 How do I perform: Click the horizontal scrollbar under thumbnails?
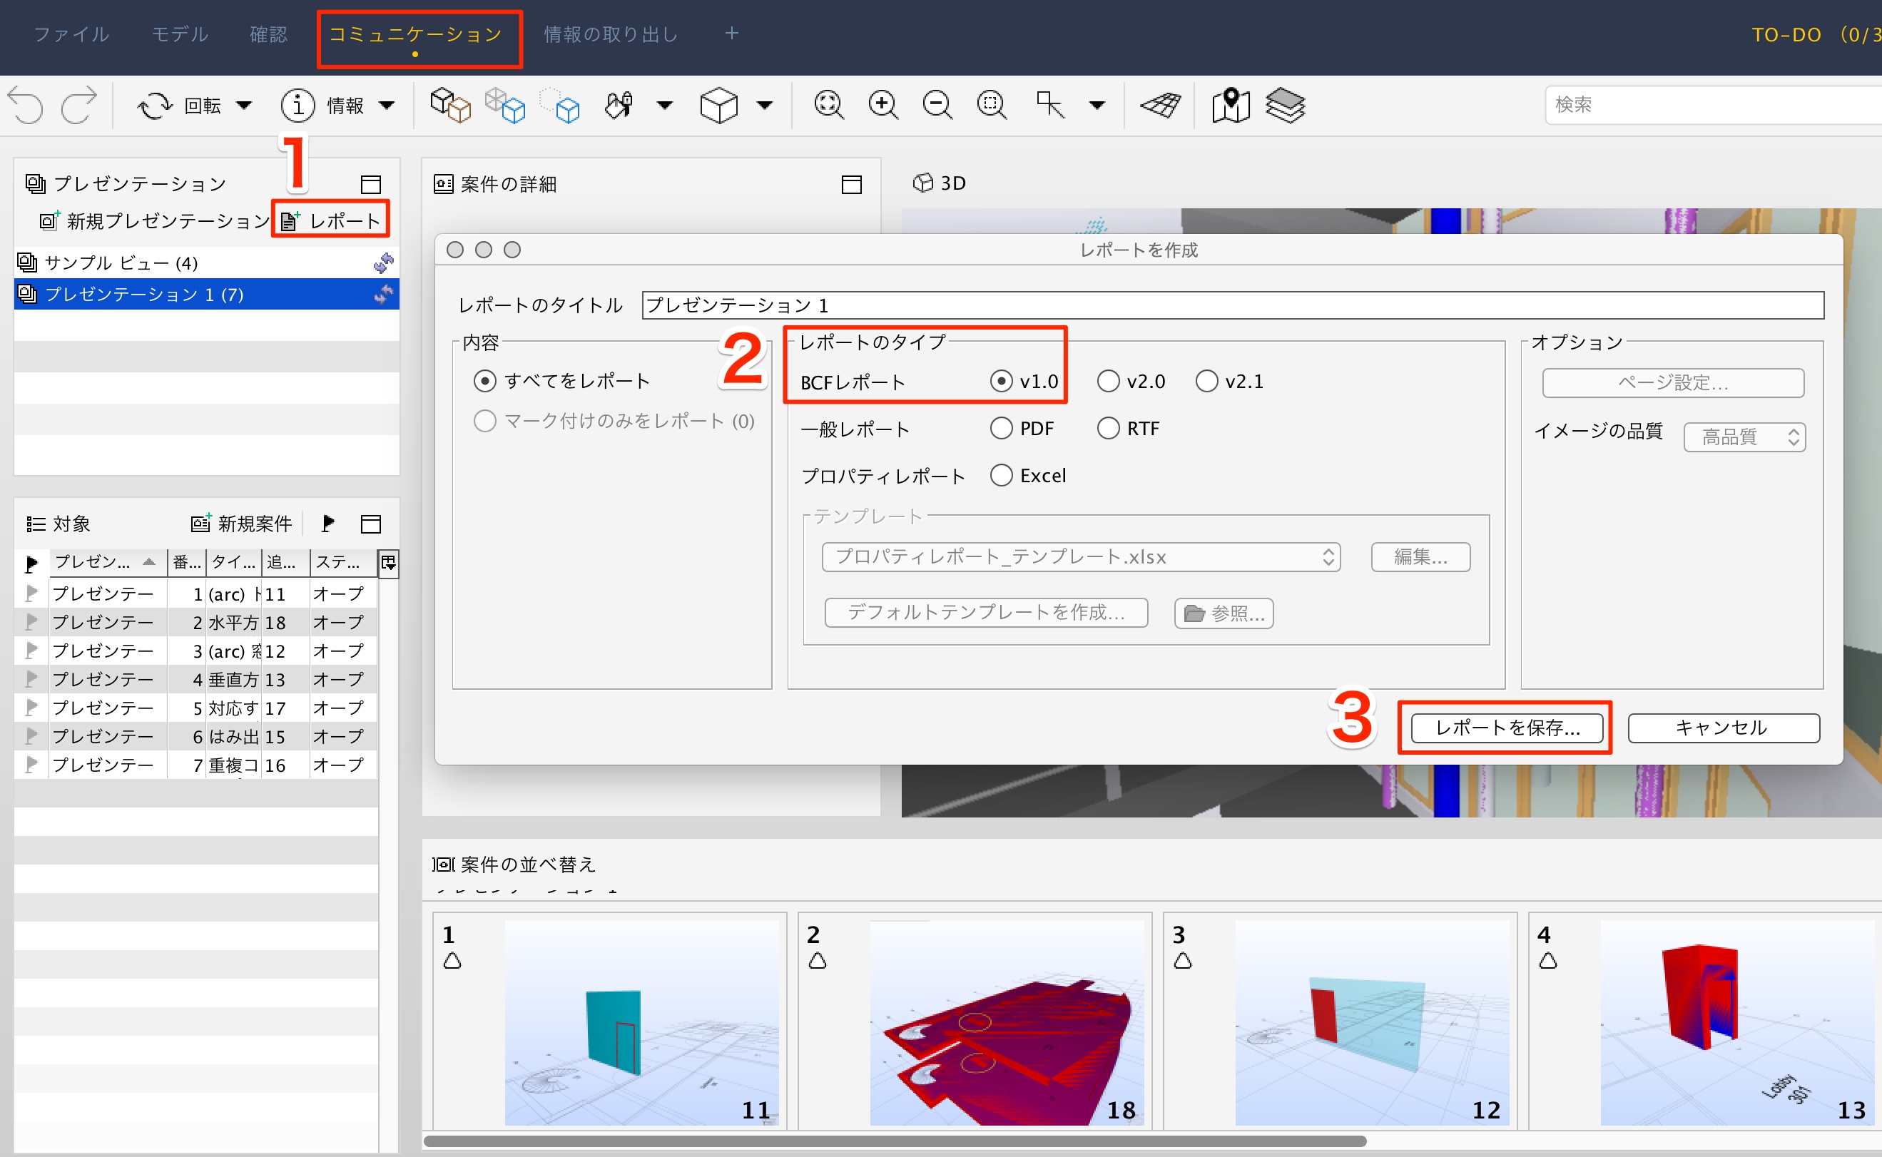pyautogui.click(x=894, y=1141)
